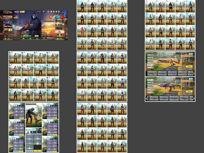Screen dimensions: 204x153
Task: Select the SMG tab on the shotgun loadout screen
Action: tap(150, 62)
